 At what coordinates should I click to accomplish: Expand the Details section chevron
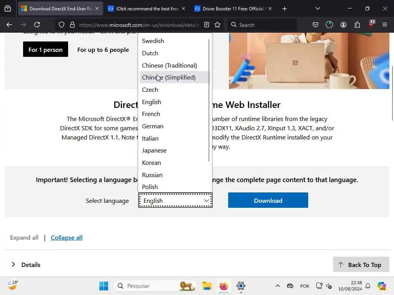click(x=13, y=264)
